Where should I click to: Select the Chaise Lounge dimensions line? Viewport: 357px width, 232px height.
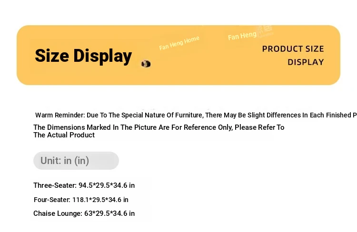(84, 213)
